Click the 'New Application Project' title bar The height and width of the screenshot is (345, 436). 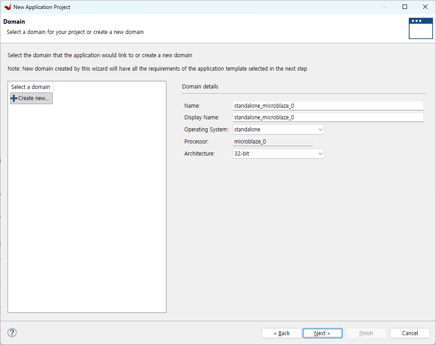point(179,7)
